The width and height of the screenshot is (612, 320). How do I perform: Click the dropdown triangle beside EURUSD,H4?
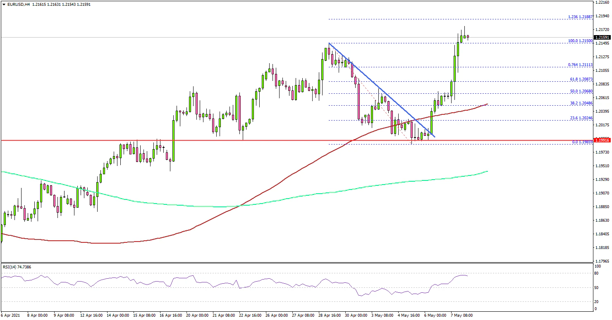click(x=3, y=4)
